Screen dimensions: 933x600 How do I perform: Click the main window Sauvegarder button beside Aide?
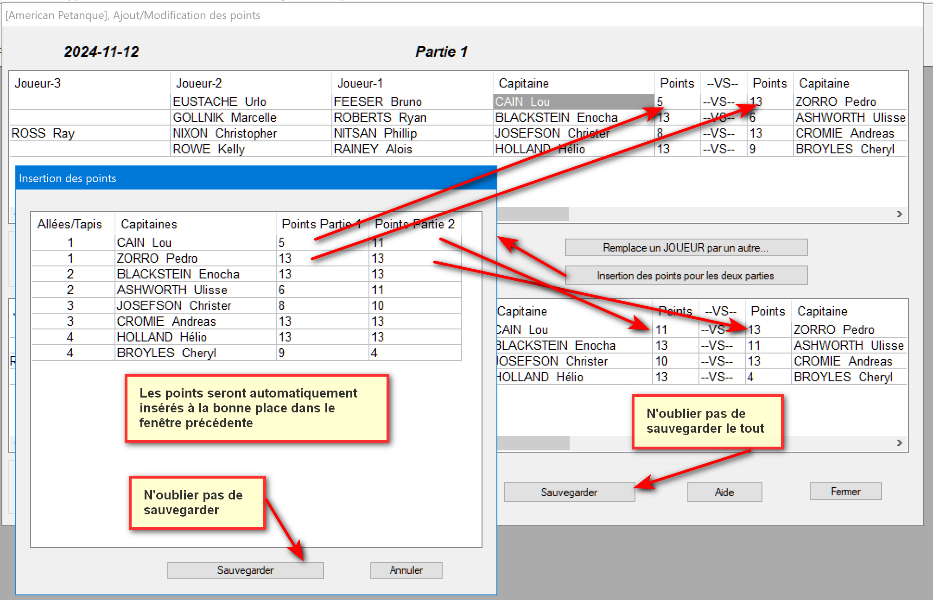569,492
